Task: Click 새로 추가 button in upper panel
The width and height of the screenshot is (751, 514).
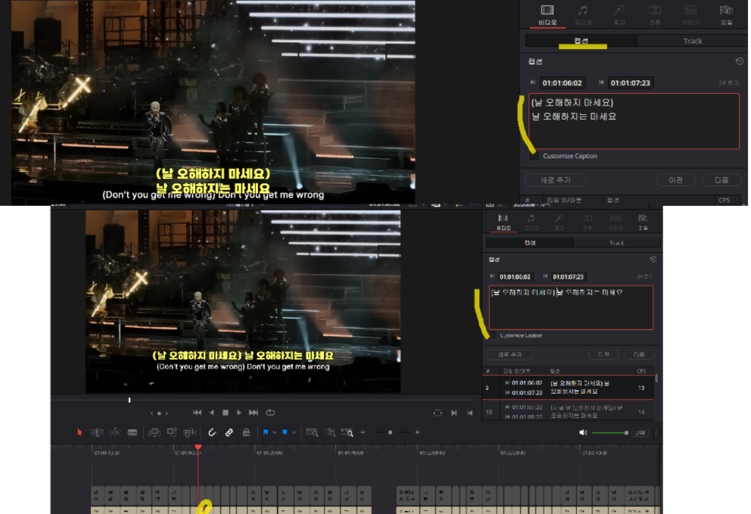Action: pos(556,180)
